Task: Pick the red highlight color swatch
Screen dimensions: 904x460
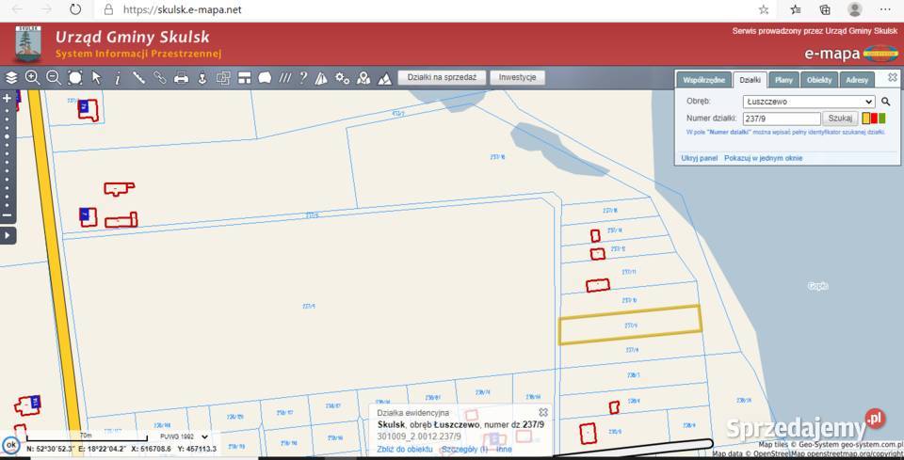Action: [x=874, y=119]
